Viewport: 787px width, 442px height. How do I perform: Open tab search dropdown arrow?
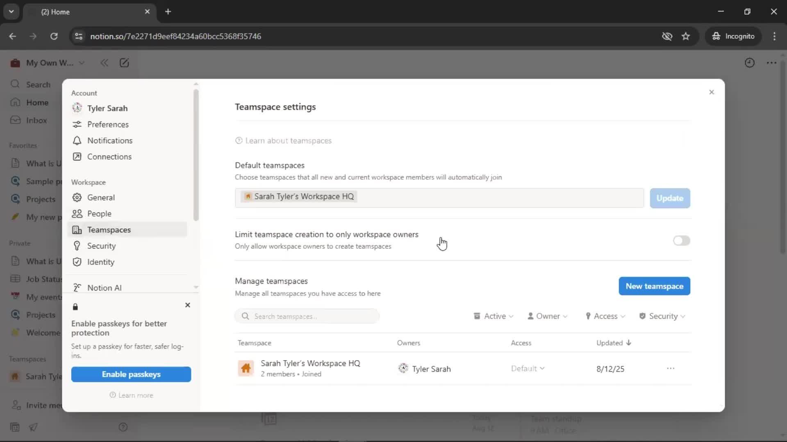coord(11,11)
